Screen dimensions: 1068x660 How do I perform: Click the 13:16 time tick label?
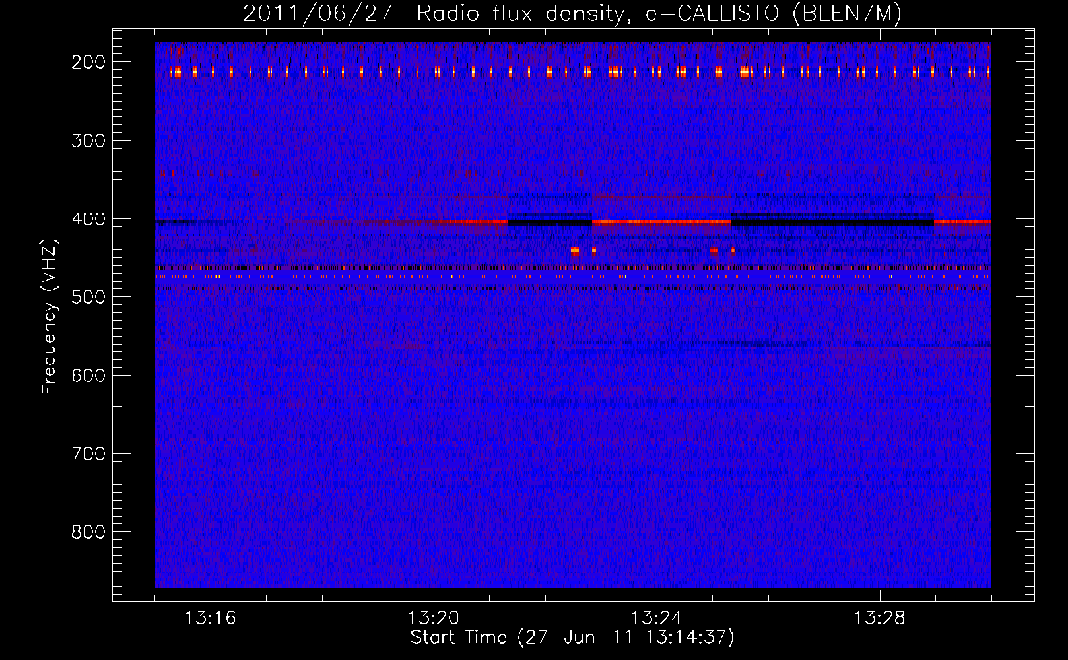(x=210, y=618)
